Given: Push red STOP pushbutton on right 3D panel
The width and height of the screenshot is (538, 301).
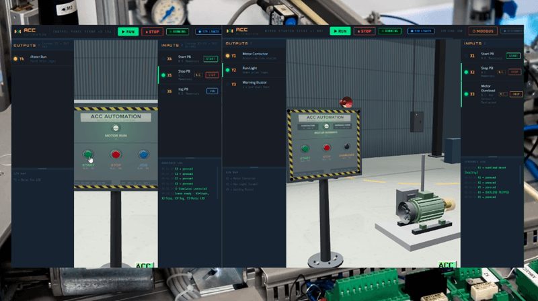Looking at the screenshot, I should pos(326,148).
